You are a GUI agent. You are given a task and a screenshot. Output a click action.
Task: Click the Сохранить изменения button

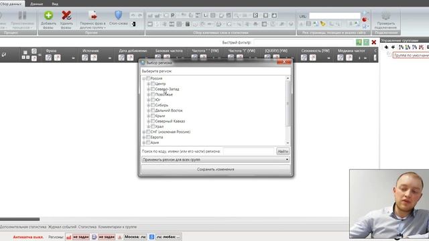(x=215, y=169)
